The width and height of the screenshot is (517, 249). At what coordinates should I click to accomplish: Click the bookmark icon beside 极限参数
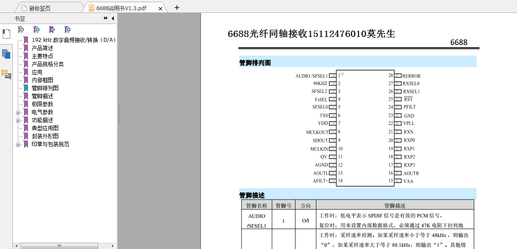[x=26, y=104]
